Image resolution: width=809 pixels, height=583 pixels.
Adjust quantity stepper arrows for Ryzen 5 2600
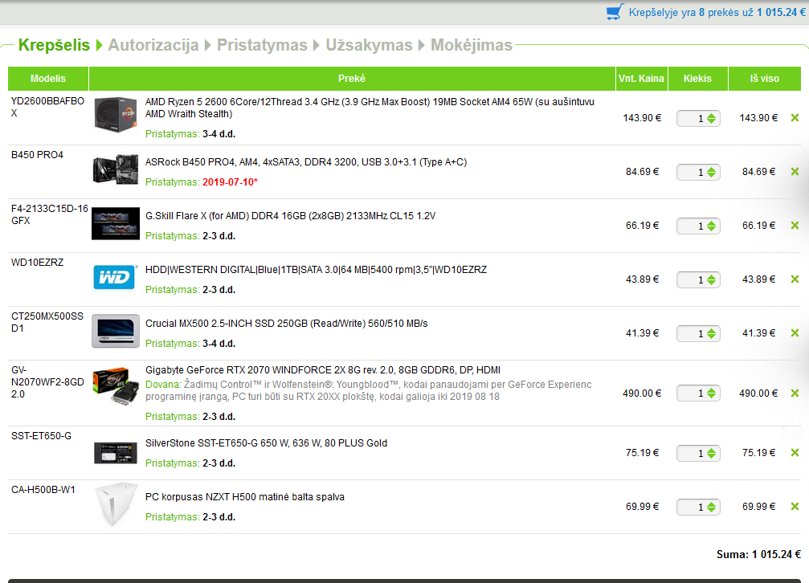coord(712,118)
